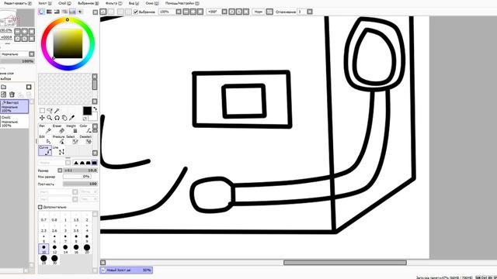Select the flat brush edge shape
The height and width of the screenshot is (279, 497).
(94, 163)
